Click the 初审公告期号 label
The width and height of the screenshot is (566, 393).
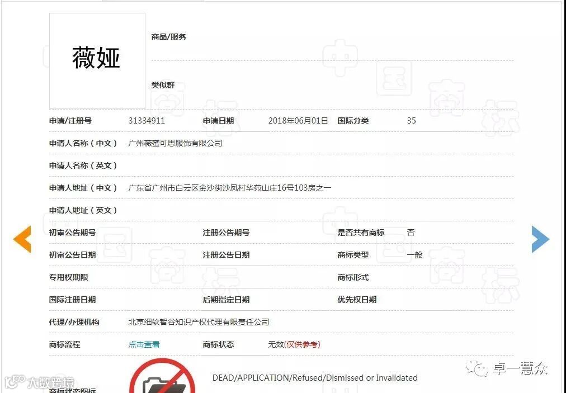[x=73, y=233]
